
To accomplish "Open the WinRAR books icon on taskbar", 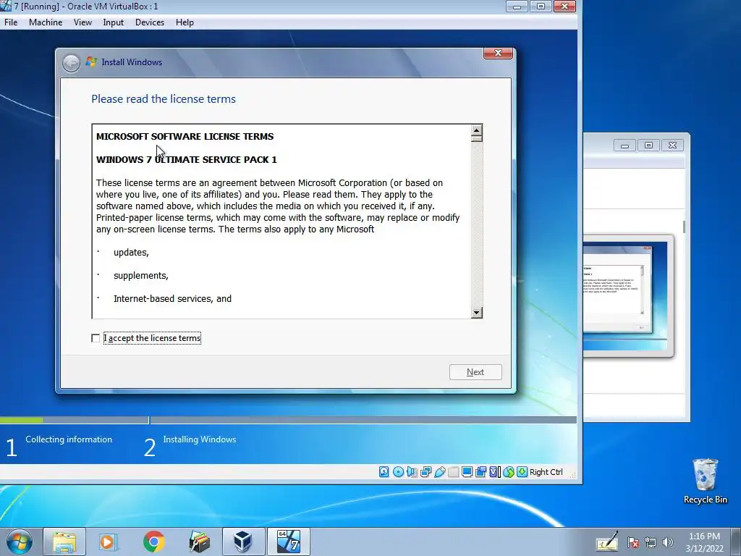I will click(199, 542).
